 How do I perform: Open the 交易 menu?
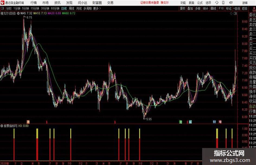tap(110, 3)
